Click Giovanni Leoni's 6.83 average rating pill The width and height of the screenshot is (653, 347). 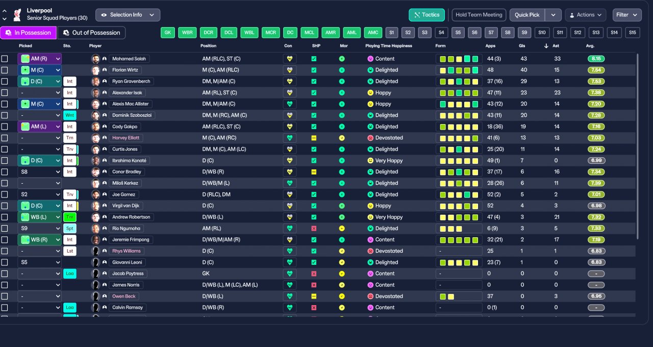point(596,262)
